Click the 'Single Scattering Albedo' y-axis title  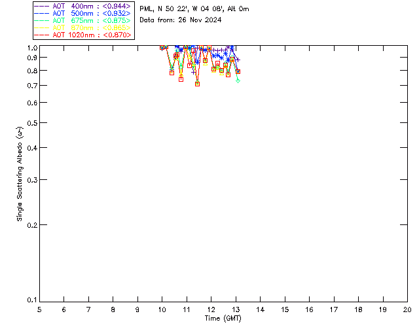[20, 174]
